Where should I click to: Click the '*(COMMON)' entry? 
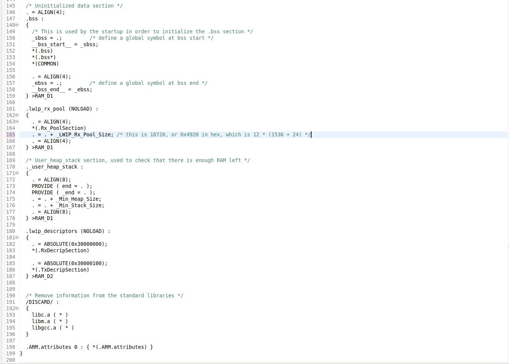45,64
